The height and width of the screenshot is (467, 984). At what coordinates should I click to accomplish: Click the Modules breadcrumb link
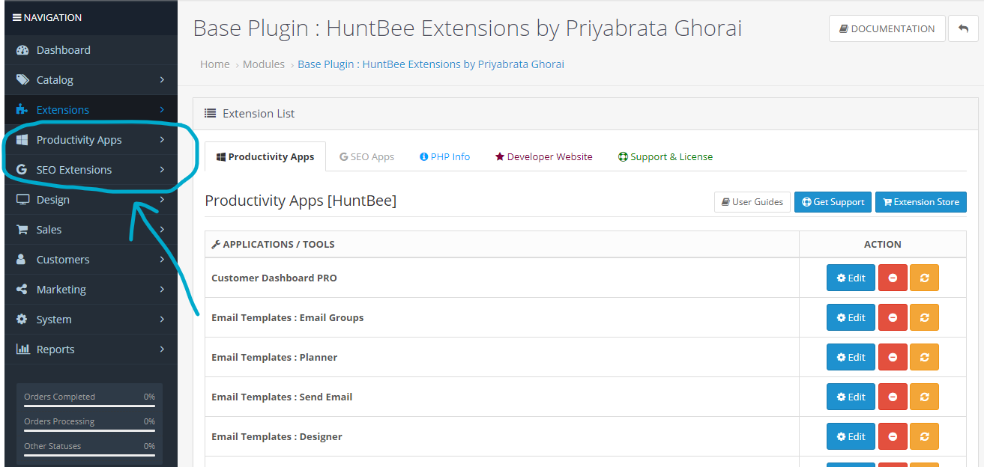pos(264,64)
